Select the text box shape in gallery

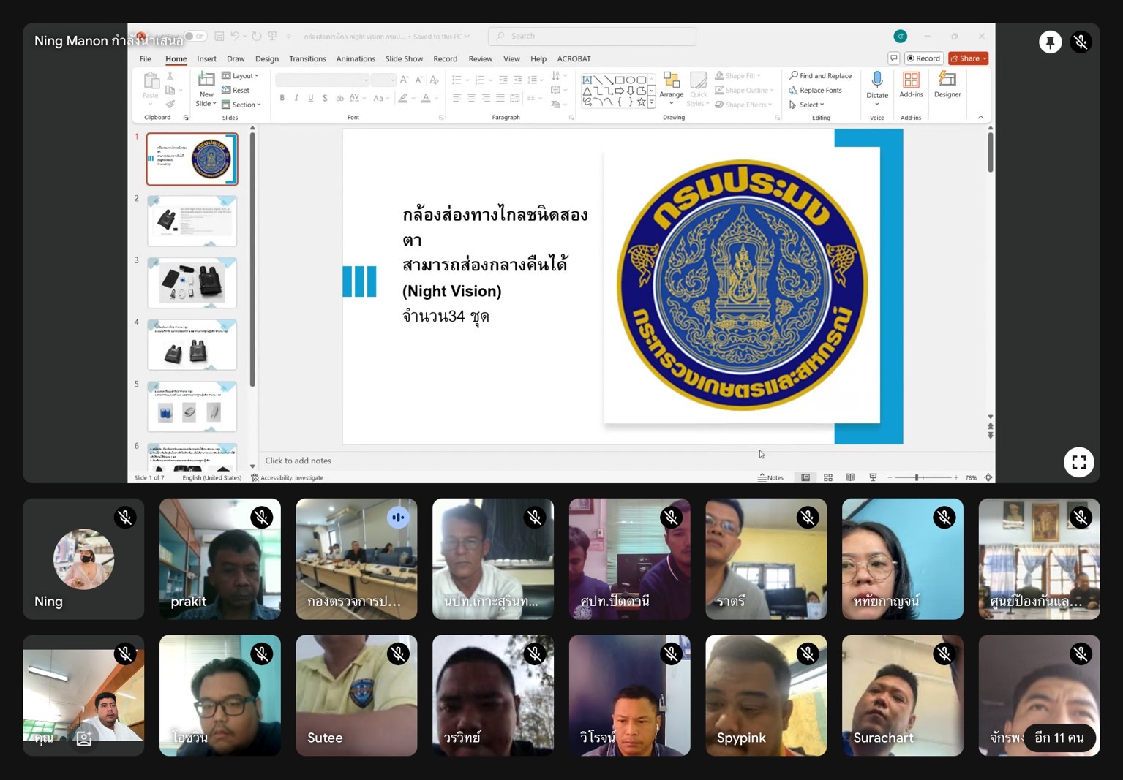(587, 80)
